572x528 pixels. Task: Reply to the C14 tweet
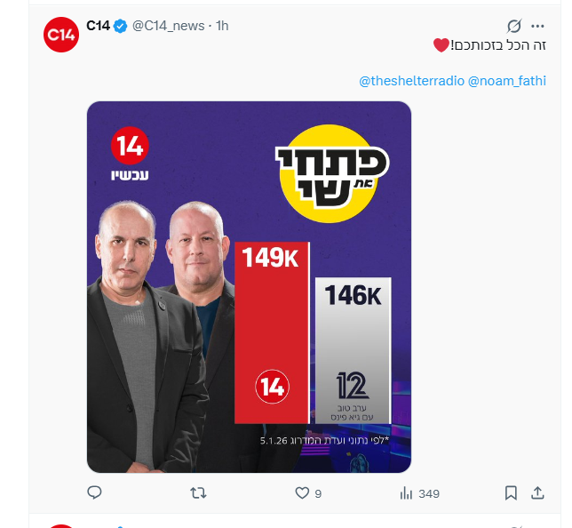(x=95, y=492)
